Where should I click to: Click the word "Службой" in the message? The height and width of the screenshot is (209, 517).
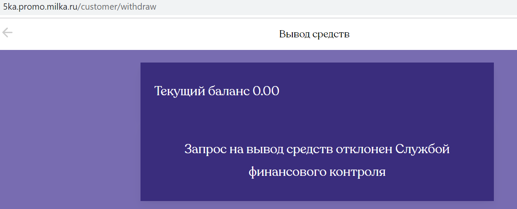click(x=423, y=149)
